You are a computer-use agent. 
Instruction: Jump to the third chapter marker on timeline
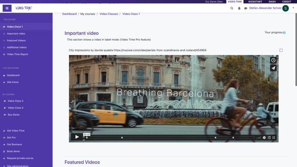pos(215,138)
